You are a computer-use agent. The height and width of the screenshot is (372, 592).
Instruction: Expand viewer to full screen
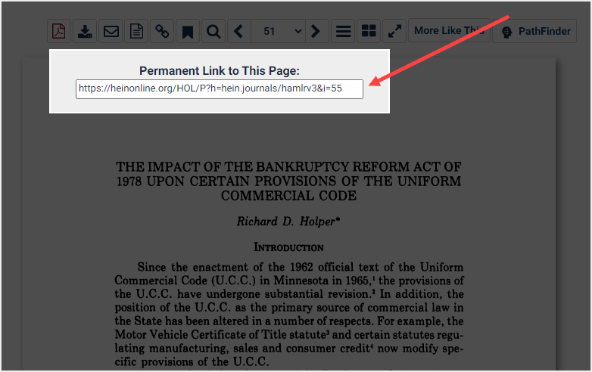click(x=394, y=31)
